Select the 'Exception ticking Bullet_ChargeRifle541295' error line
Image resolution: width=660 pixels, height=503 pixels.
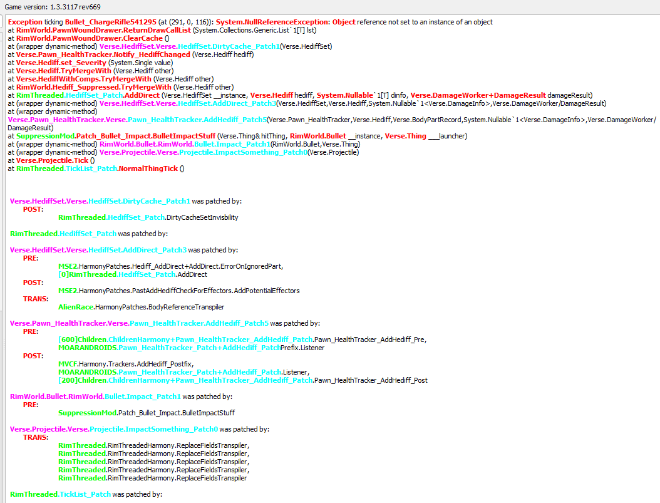250,22
